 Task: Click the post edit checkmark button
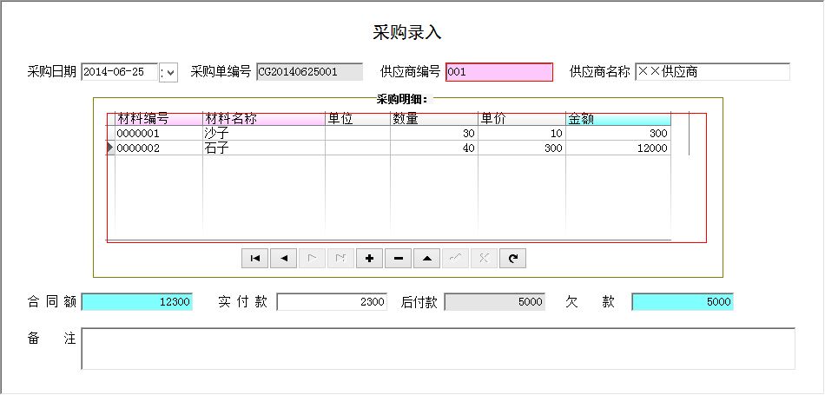(x=456, y=258)
